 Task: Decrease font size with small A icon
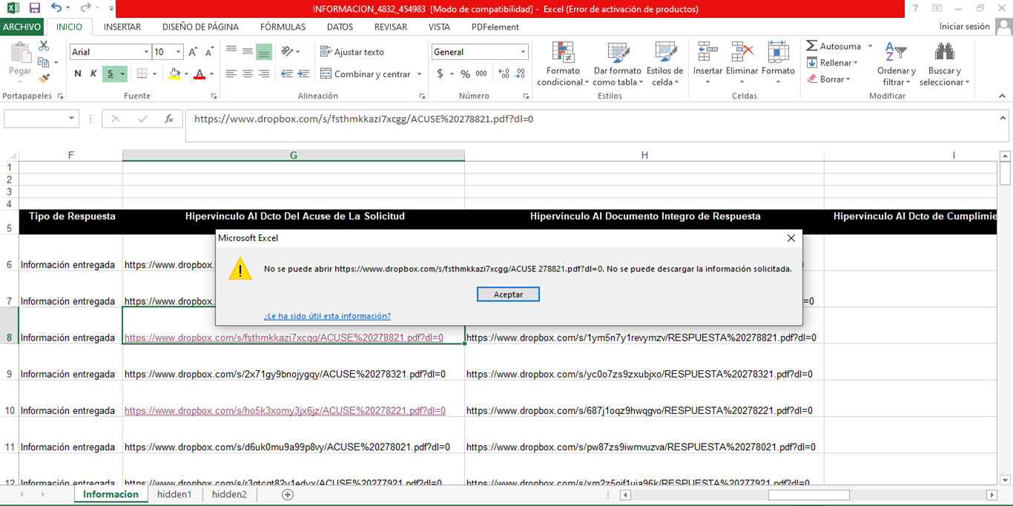point(210,52)
